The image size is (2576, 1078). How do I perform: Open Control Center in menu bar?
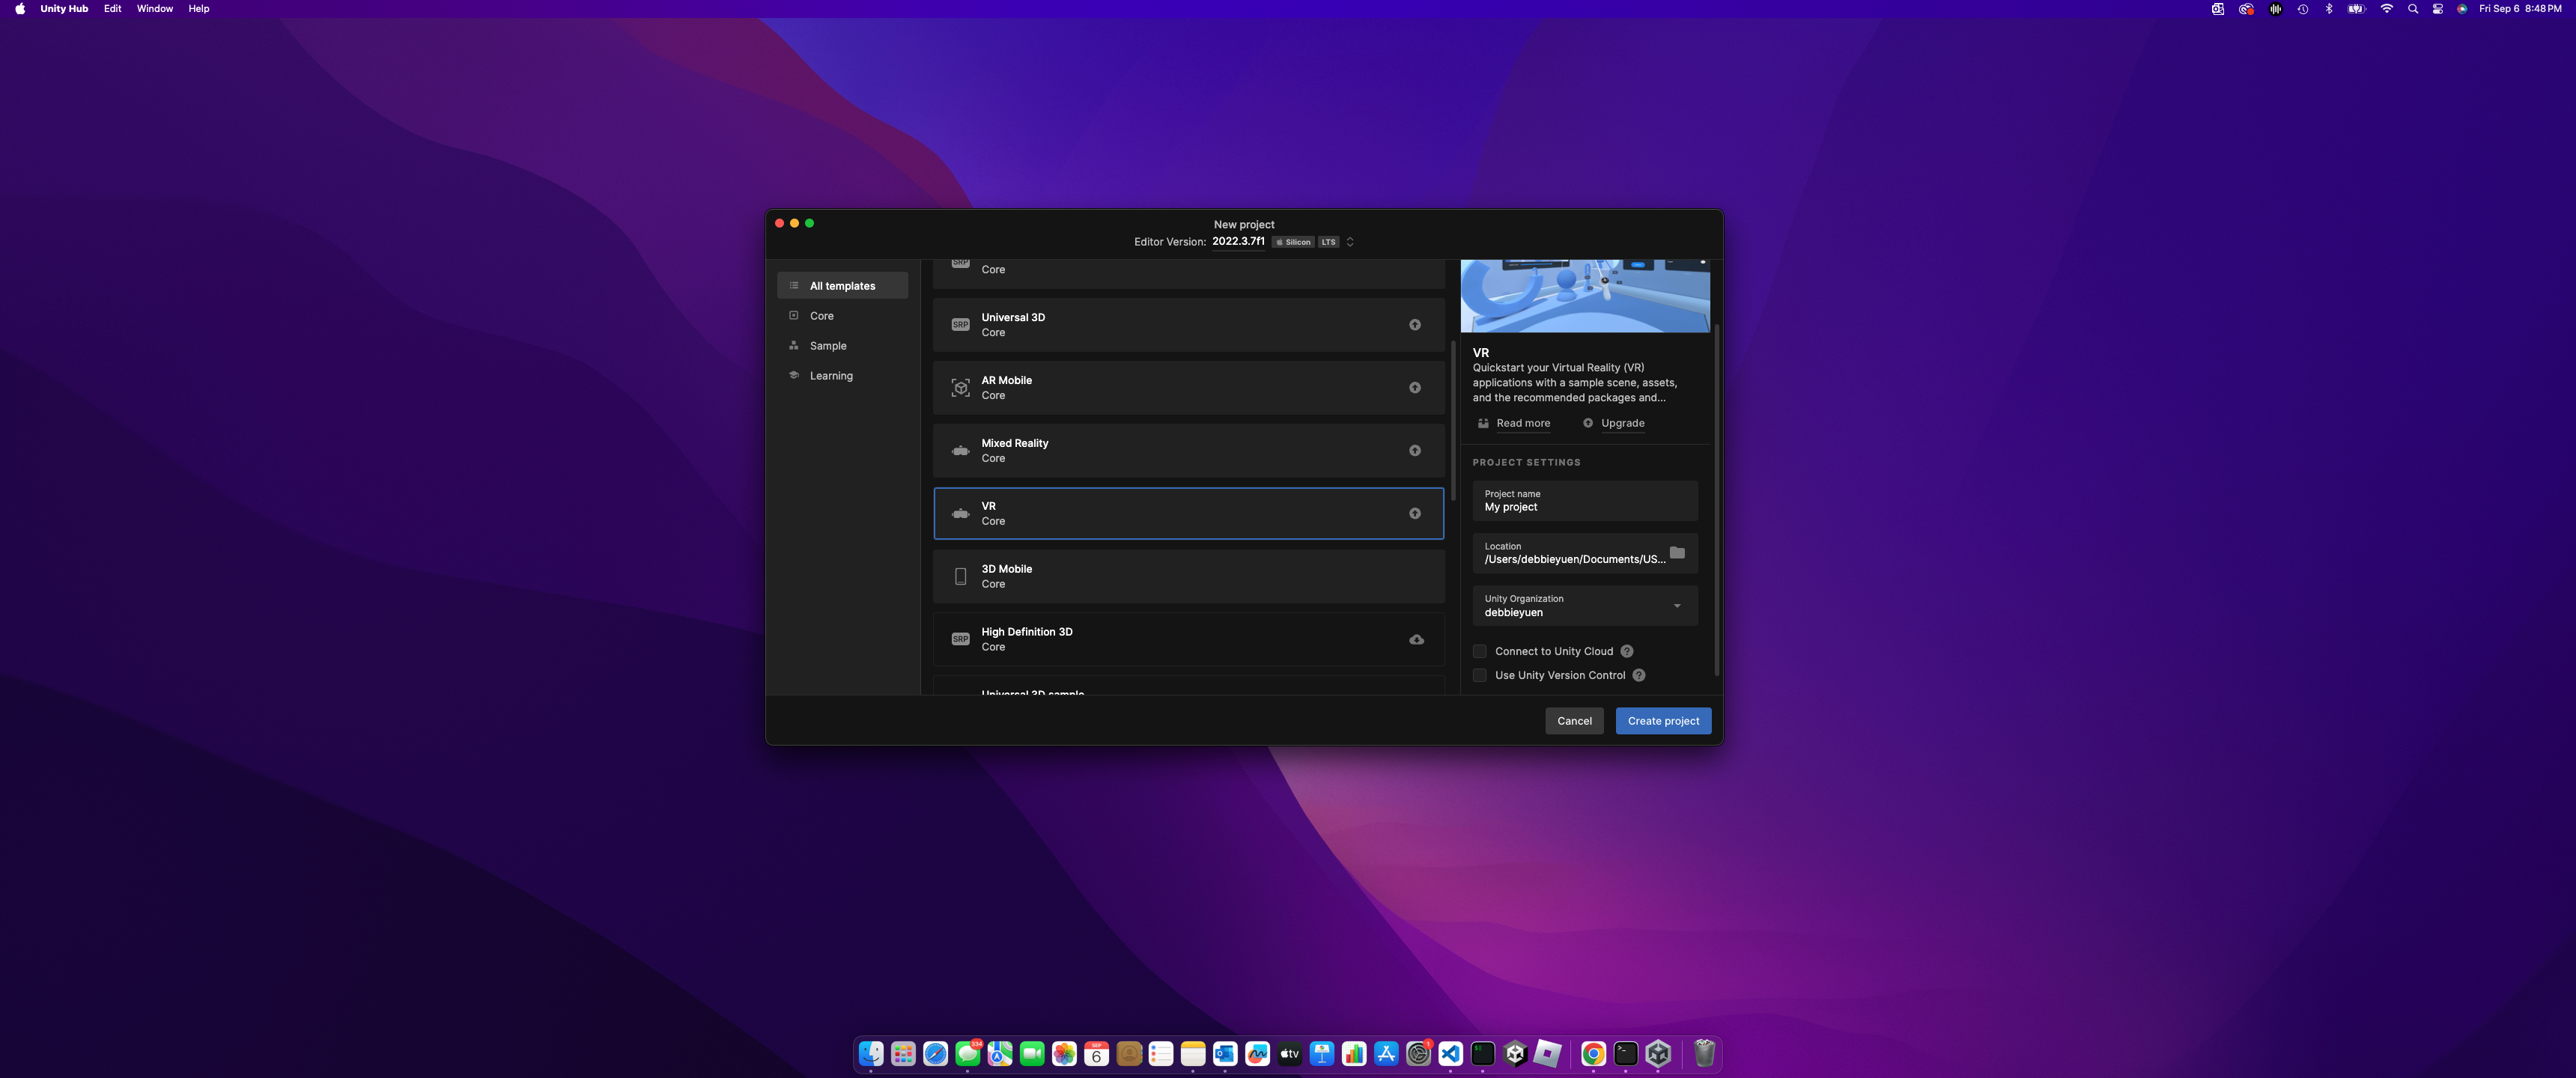click(x=2437, y=9)
